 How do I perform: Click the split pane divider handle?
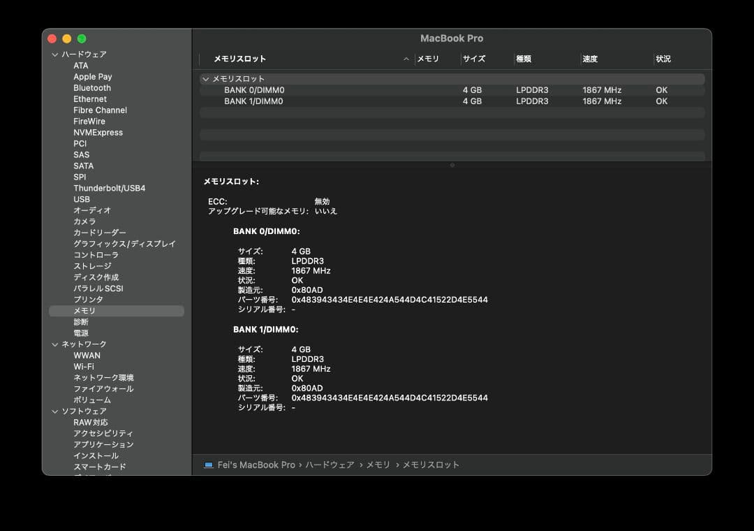pos(452,165)
